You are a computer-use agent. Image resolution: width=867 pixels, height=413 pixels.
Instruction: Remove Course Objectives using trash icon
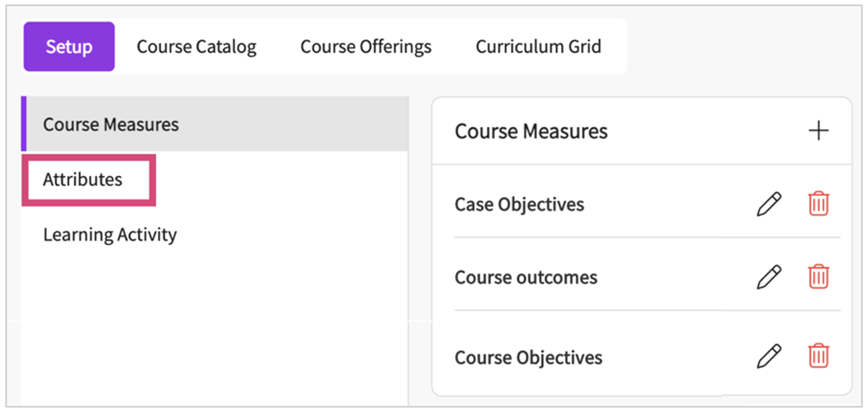point(819,356)
